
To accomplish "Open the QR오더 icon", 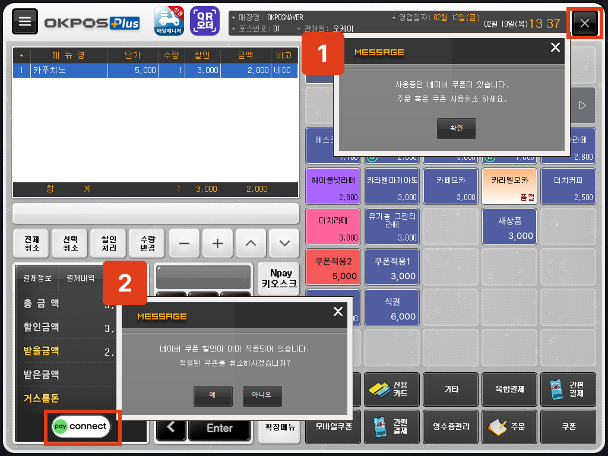I will pos(204,21).
